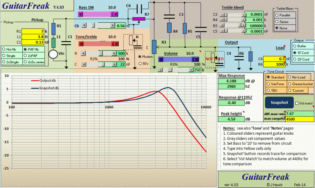This screenshot has width=315, height=188.
Task: Select the 'Custom' tone circuit
Action: pyautogui.click(x=289, y=90)
